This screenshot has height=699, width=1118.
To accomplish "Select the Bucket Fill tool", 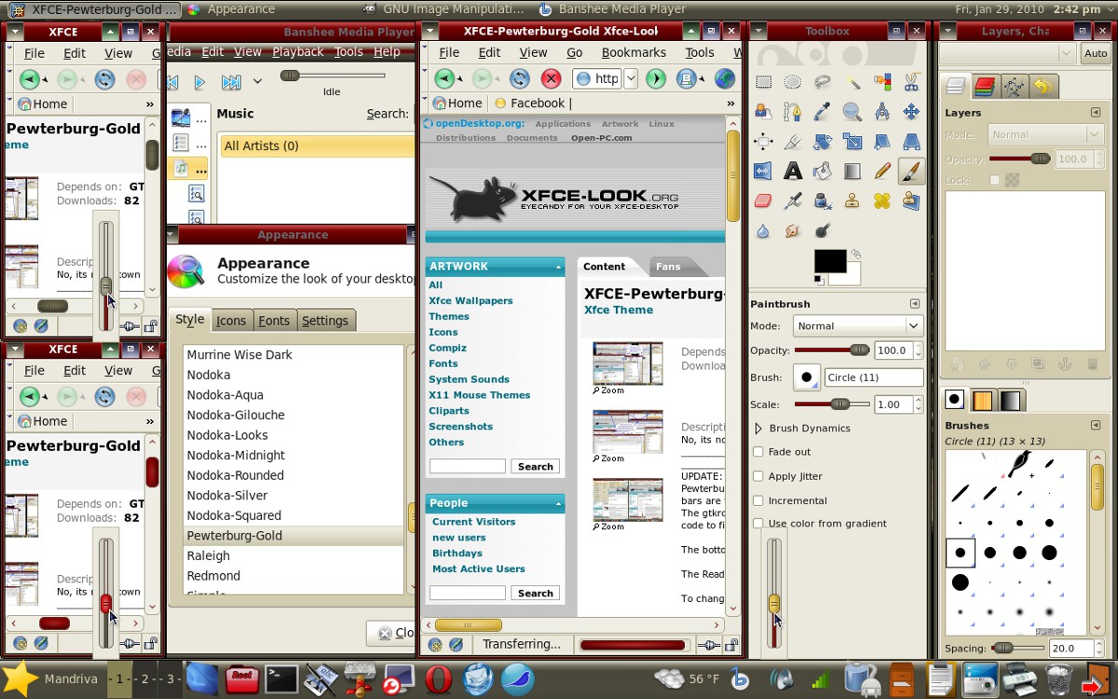I will (x=823, y=171).
